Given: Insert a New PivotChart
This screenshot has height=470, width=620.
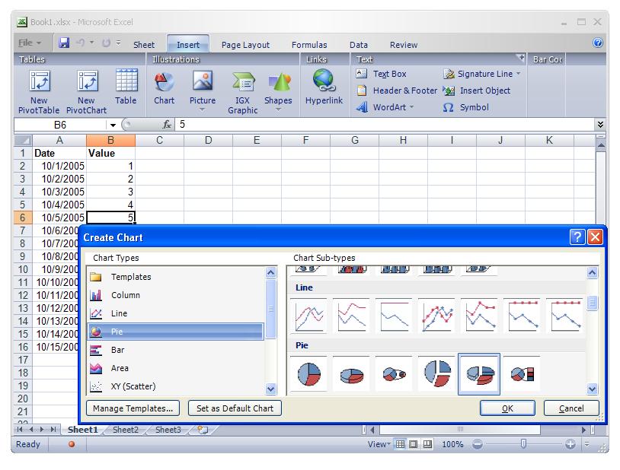Looking at the screenshot, I should 86,91.
